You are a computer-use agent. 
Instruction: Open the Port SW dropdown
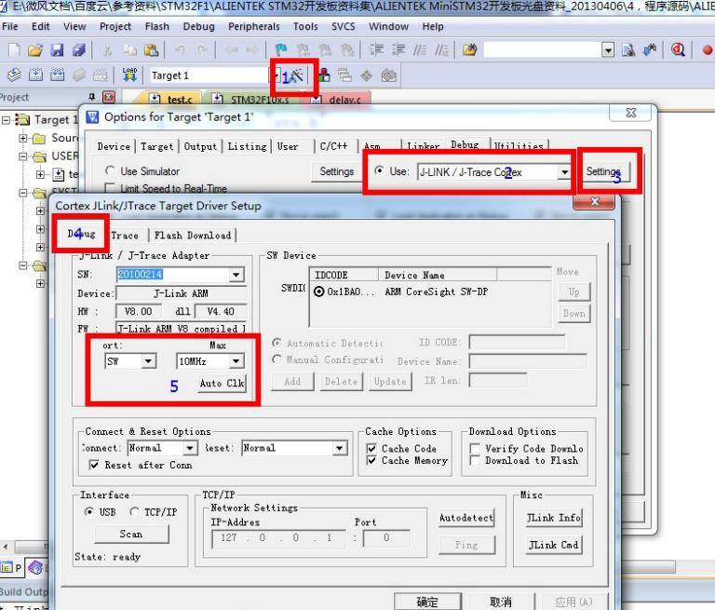click(148, 361)
